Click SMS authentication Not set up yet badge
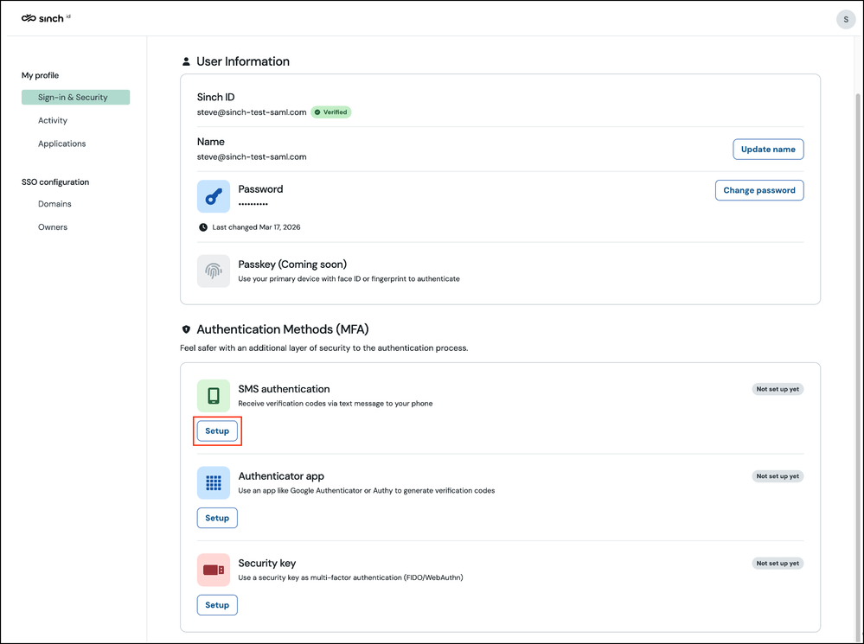The image size is (864, 644). tap(778, 389)
